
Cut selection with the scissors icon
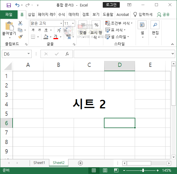[20, 23]
